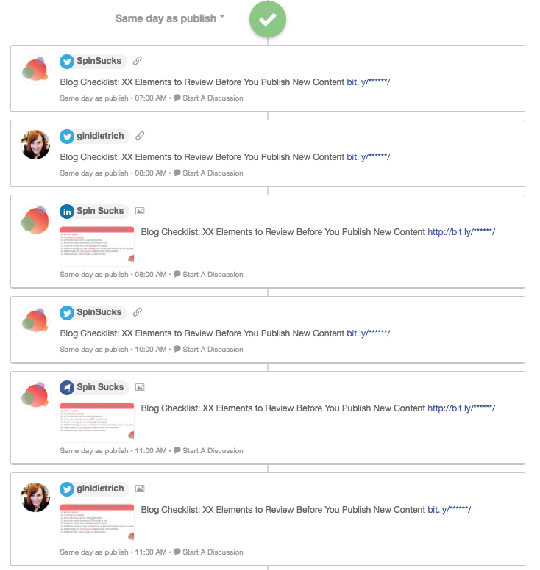This screenshot has width=540, height=570.
Task: Open the bit.ly link in the 10:00 AM tweet
Action: (368, 333)
